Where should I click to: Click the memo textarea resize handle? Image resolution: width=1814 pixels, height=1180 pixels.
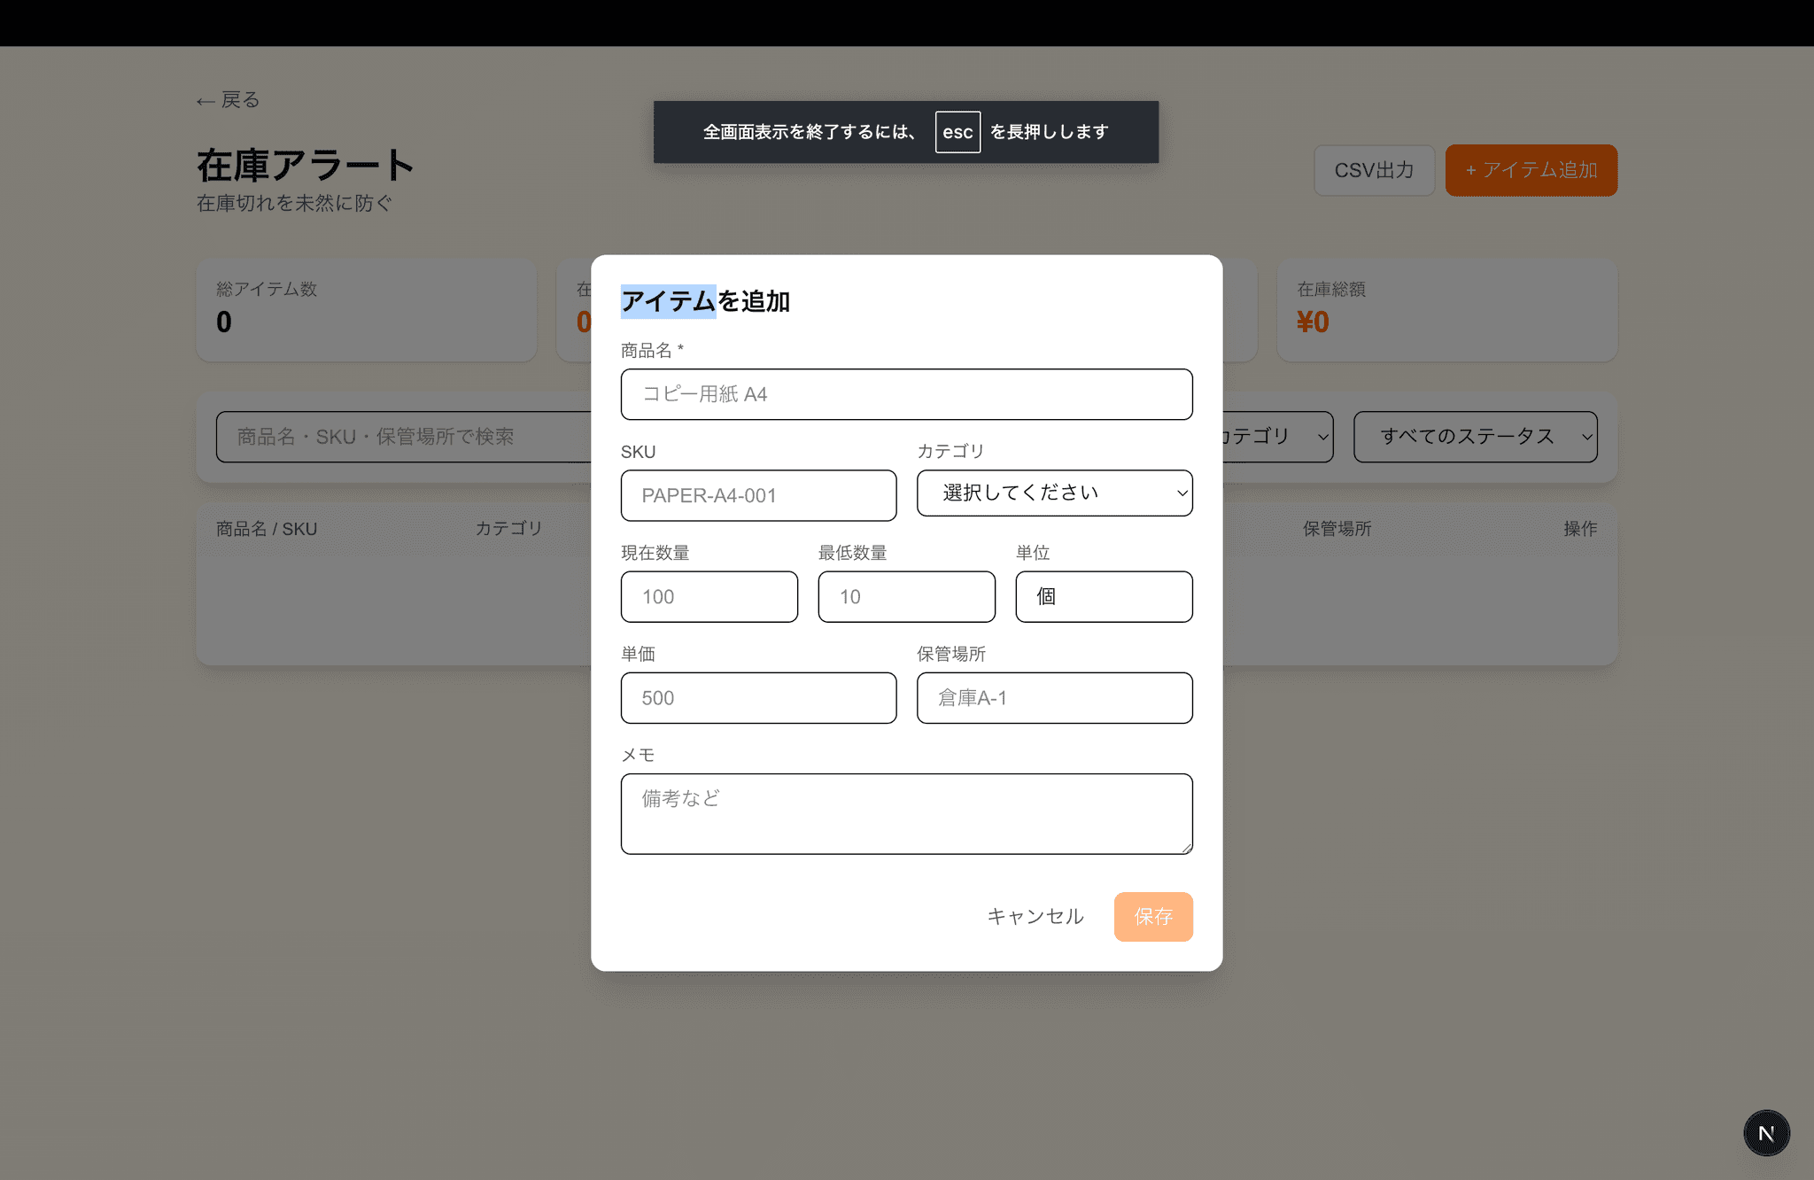coord(1186,848)
